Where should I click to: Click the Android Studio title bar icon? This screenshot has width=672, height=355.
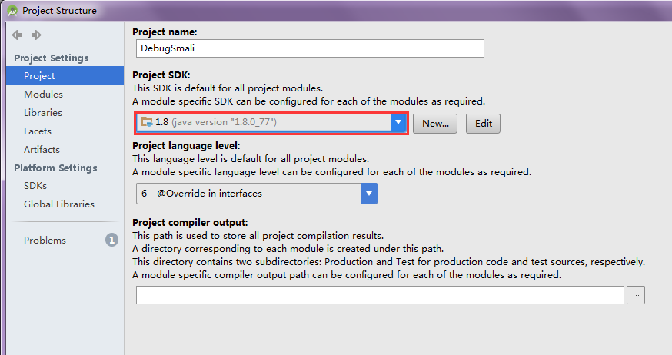12,11
